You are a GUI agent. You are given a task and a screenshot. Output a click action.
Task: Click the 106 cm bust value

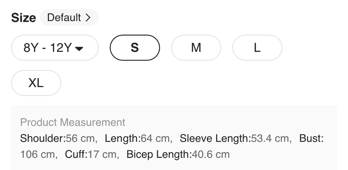point(37,155)
